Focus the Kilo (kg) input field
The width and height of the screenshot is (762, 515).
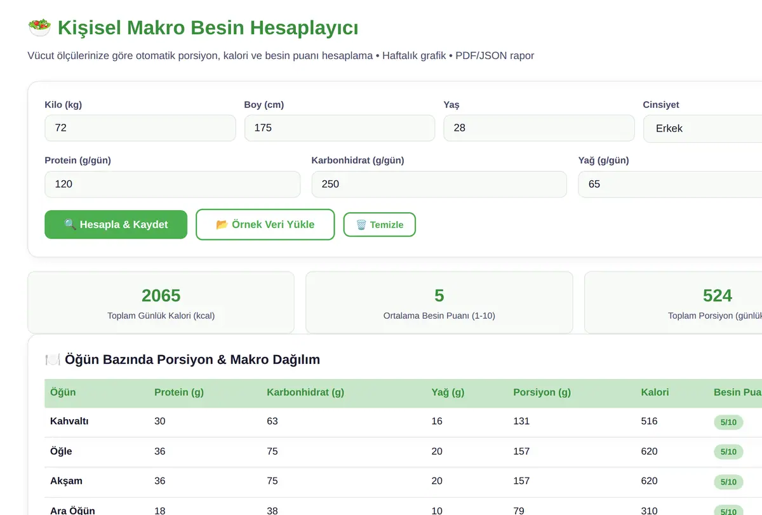point(140,128)
